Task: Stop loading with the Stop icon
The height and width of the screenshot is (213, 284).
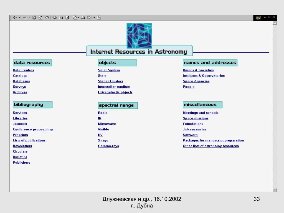Action: point(34,17)
